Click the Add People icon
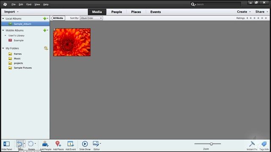Image resolution: width=271 pixels, height=152 pixels. coord(45,144)
